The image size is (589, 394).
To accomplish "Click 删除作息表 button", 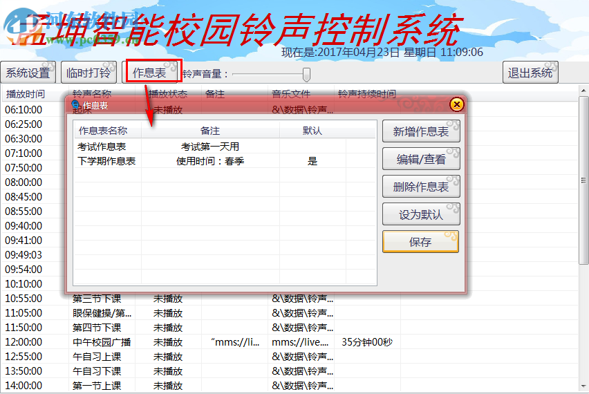I will coord(421,187).
